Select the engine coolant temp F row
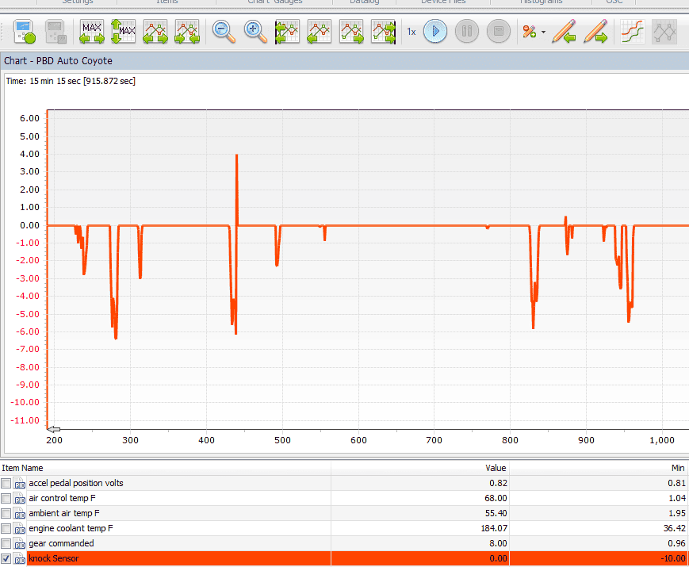689x567 pixels. [x=344, y=529]
